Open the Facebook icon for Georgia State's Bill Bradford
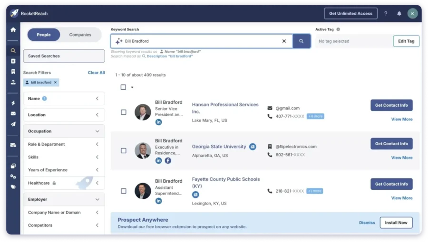The width and height of the screenshot is (428, 242). (168, 160)
